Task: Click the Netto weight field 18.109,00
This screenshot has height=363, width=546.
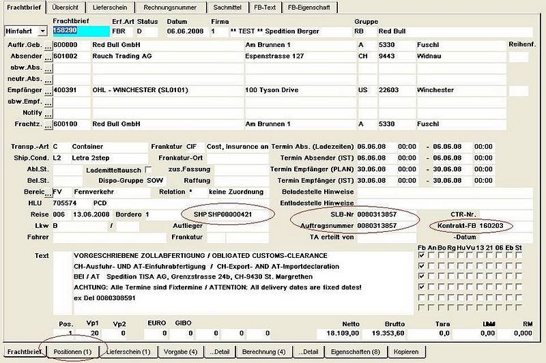Action: (339, 334)
